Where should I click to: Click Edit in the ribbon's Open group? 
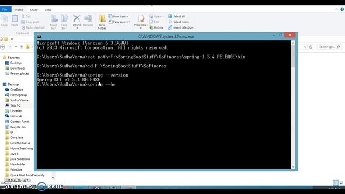[154, 22]
